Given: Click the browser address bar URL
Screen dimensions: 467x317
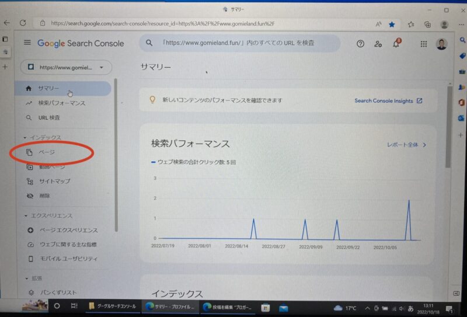Looking at the screenshot, I should (x=163, y=23).
